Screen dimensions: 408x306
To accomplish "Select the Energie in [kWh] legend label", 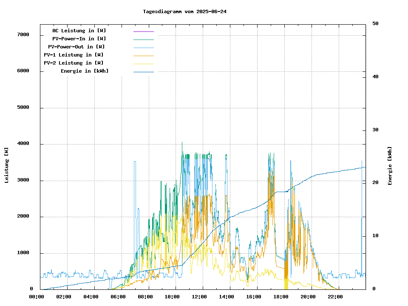I will click(85, 71).
